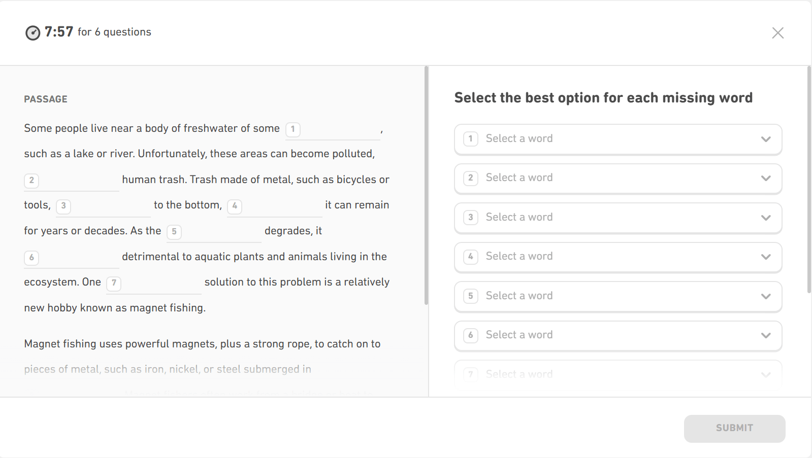Expand dropdown 5 for word options
Screen dimensions: 812x458
pos(618,296)
